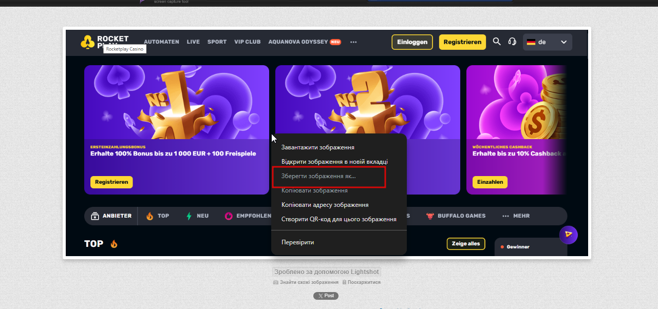Click the report icon beside Поскаржитися
Image resolution: width=658 pixels, height=309 pixels.
[345, 282]
